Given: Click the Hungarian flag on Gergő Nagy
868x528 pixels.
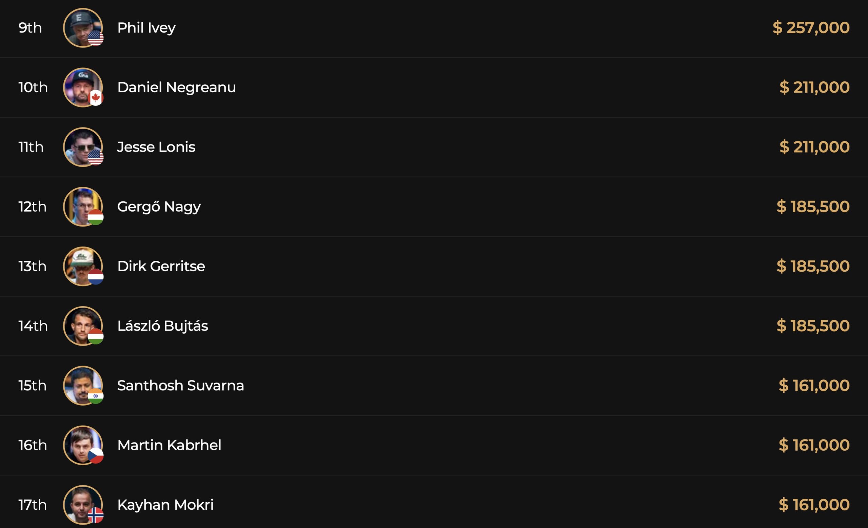Looking at the screenshot, I should [96, 217].
